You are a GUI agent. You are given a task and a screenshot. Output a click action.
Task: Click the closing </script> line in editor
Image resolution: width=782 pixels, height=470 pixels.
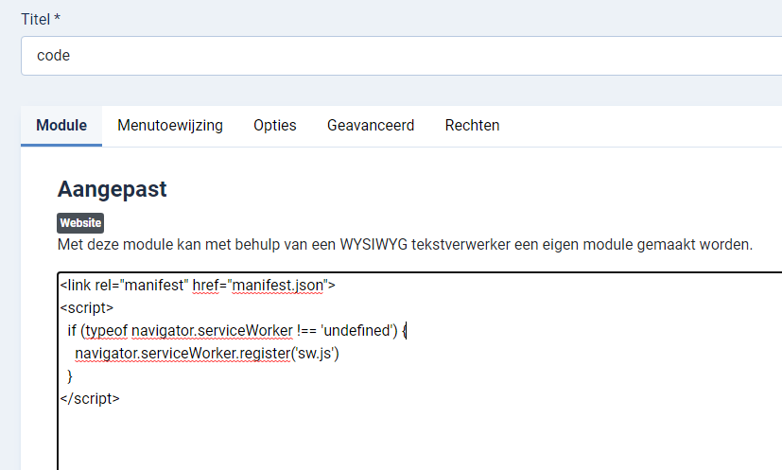point(90,399)
